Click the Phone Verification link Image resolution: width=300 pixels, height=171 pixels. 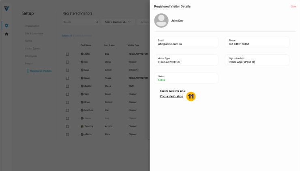coord(171,96)
